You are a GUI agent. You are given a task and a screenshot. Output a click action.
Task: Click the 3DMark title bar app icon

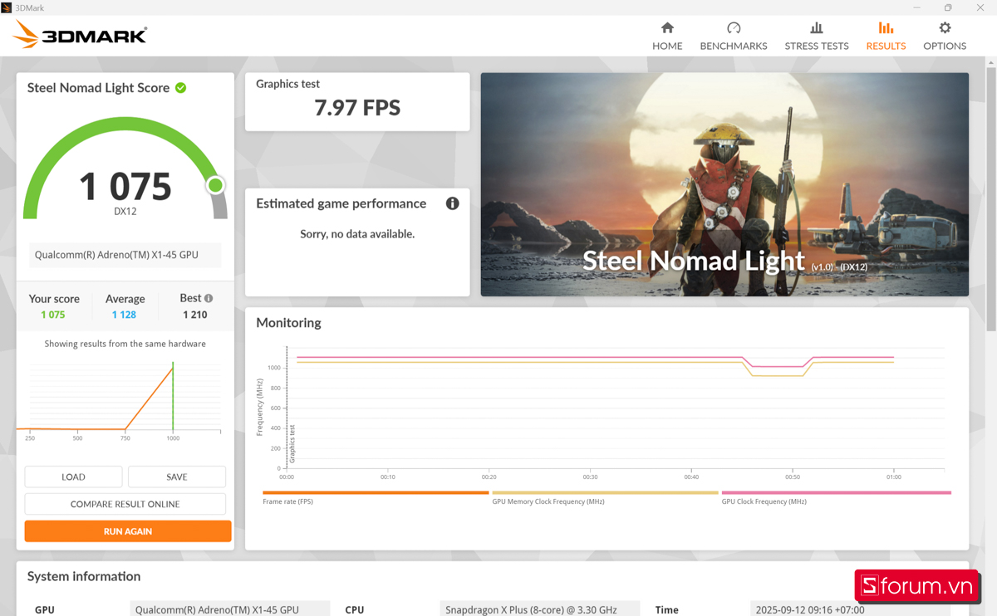pyautogui.click(x=7, y=7)
